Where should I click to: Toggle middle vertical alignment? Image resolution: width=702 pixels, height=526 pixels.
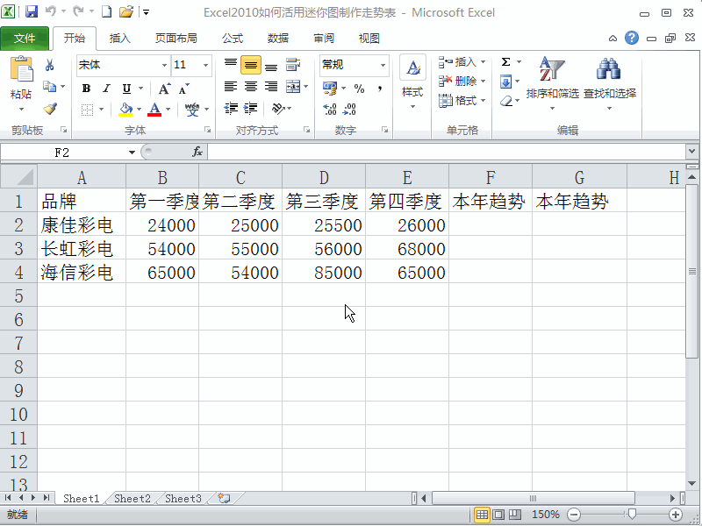(x=251, y=65)
